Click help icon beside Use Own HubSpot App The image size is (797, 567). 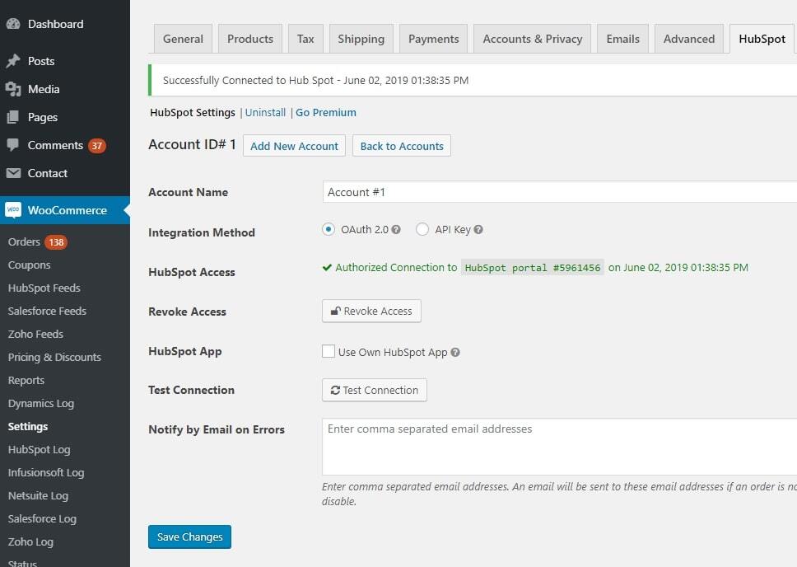click(455, 352)
